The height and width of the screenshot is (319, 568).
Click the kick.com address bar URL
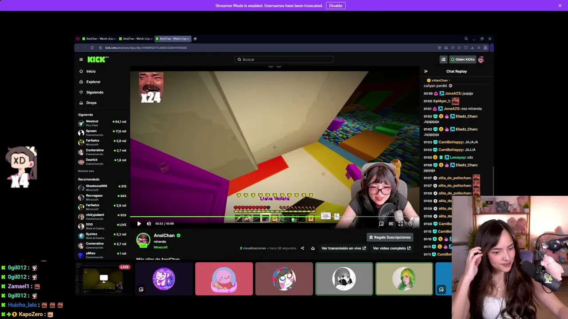[146, 48]
